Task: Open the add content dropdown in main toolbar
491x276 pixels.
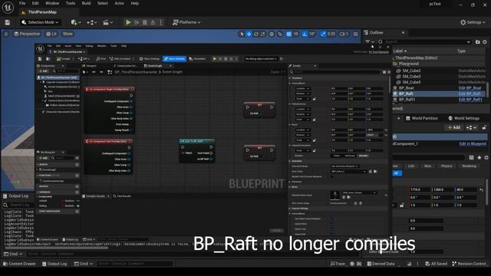Action: click(76, 22)
